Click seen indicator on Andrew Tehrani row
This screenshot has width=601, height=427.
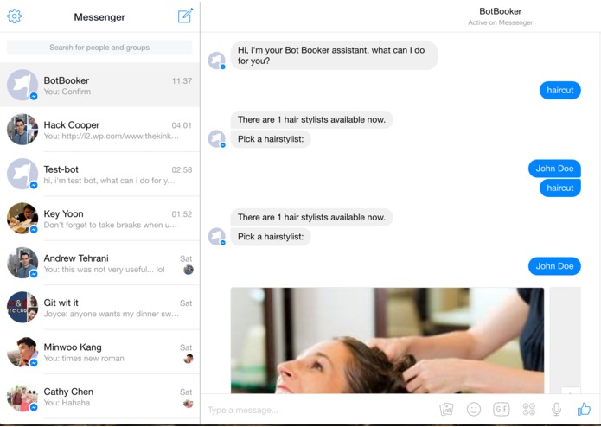(x=189, y=270)
